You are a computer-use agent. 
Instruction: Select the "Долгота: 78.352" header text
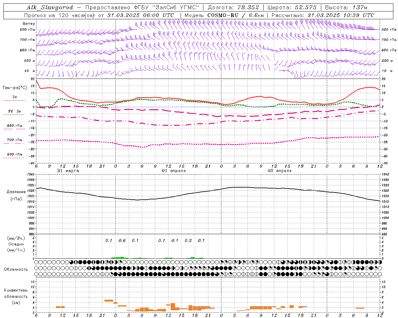(x=233, y=8)
